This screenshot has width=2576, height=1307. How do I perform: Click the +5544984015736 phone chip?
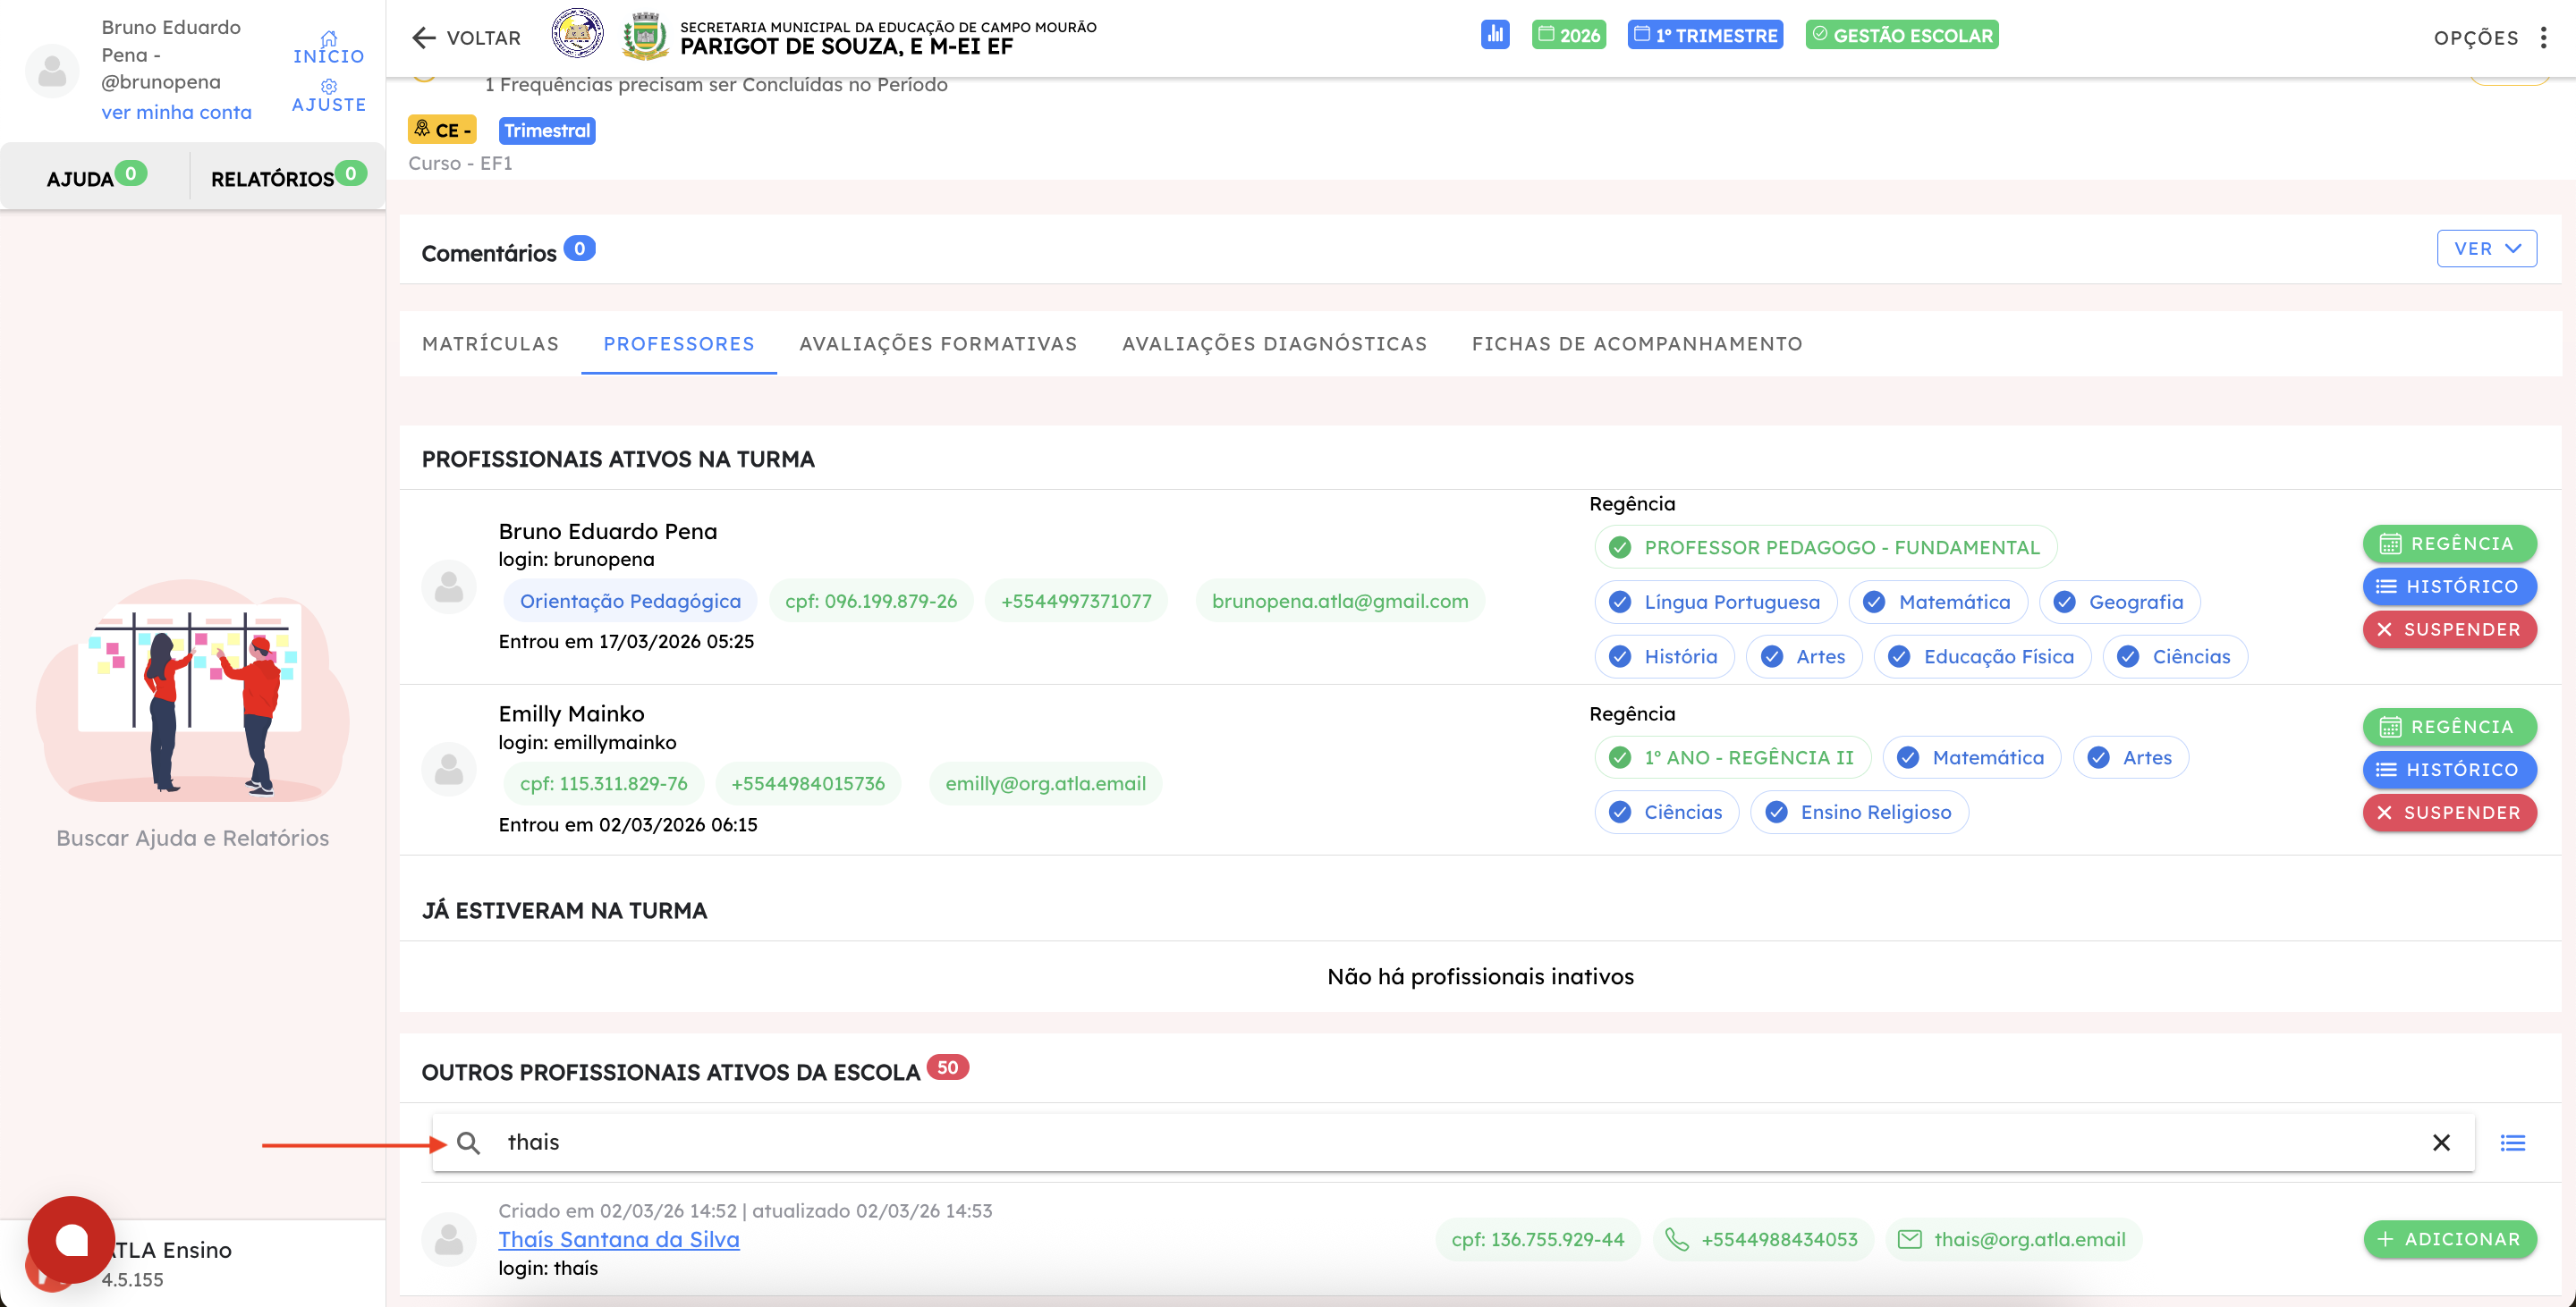[x=808, y=783]
